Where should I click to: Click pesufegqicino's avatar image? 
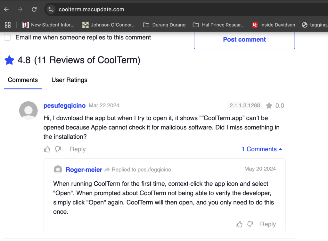(29, 110)
